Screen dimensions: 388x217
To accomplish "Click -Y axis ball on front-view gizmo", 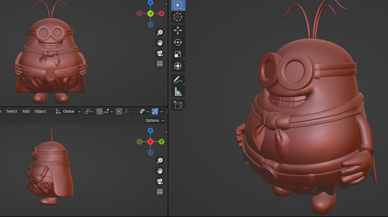I will point(150,14).
